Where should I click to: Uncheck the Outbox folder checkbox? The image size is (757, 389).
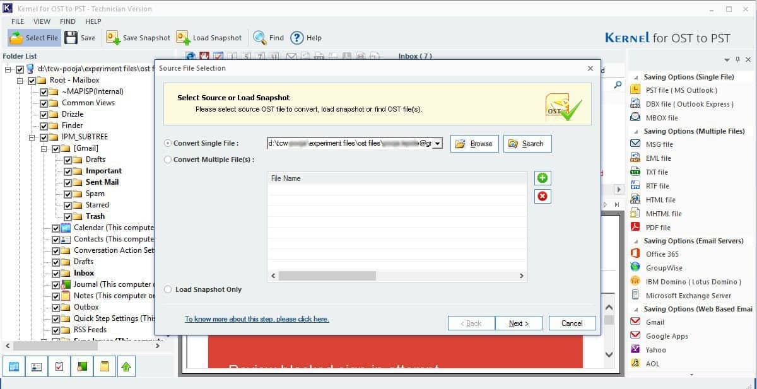tap(56, 308)
